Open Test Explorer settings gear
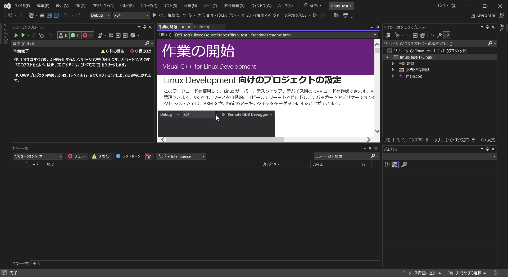The image size is (508, 277). coord(133,35)
